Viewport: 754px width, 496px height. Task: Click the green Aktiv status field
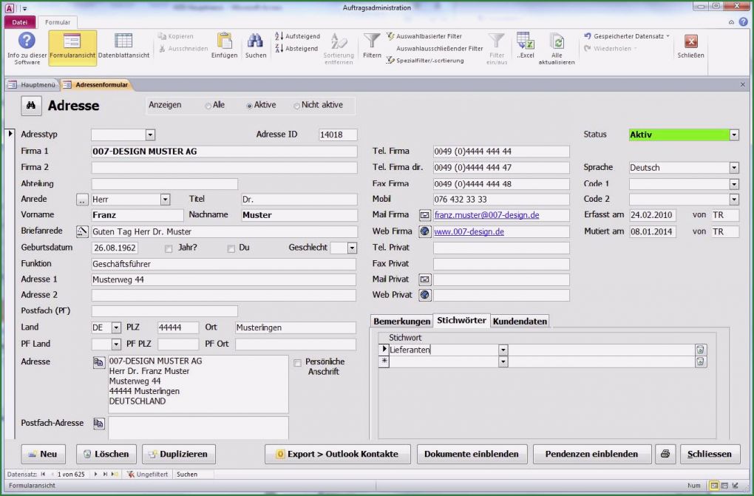[x=677, y=135]
